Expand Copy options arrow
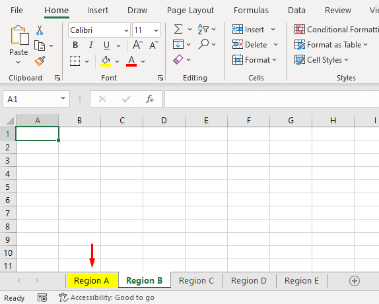This screenshot has width=379, height=304. coord(52,46)
